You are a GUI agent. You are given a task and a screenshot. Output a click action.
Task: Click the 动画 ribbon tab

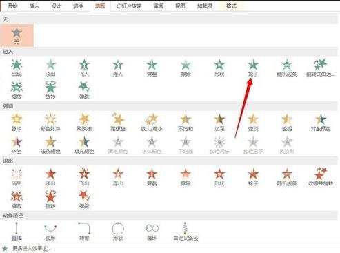pyautogui.click(x=100, y=6)
